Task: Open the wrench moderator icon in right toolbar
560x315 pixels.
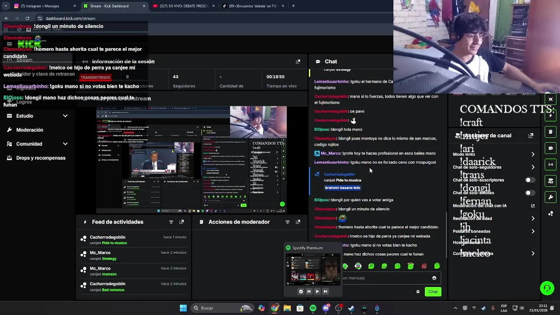Action: point(551,197)
